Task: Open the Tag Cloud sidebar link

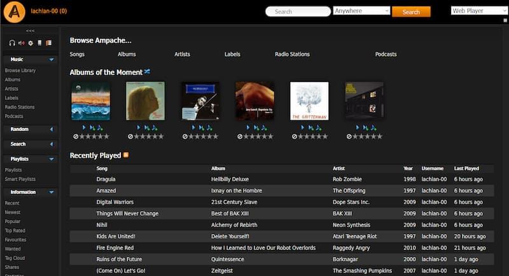Action: (x=15, y=258)
